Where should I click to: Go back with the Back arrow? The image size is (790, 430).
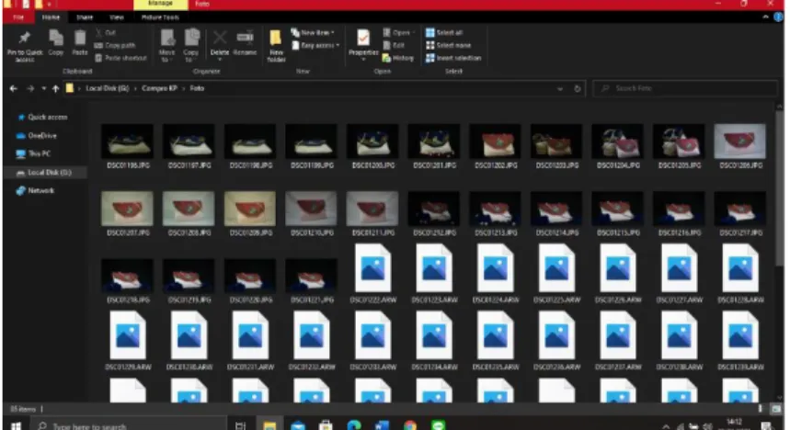14,88
